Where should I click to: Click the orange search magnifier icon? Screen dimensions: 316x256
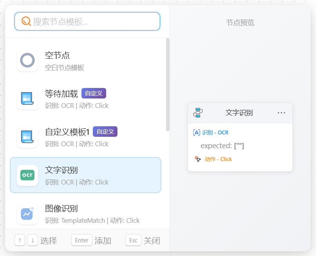click(x=26, y=21)
